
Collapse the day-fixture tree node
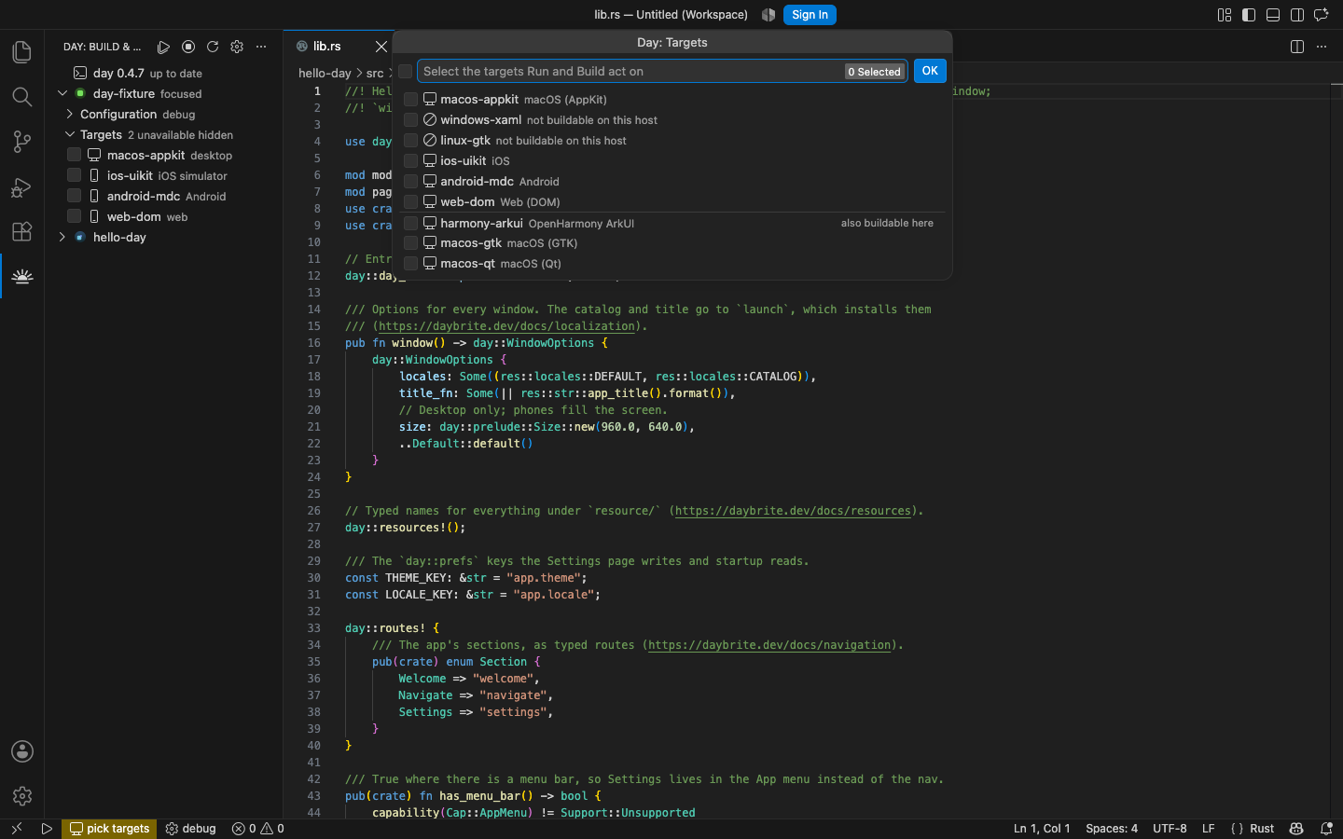62,93
